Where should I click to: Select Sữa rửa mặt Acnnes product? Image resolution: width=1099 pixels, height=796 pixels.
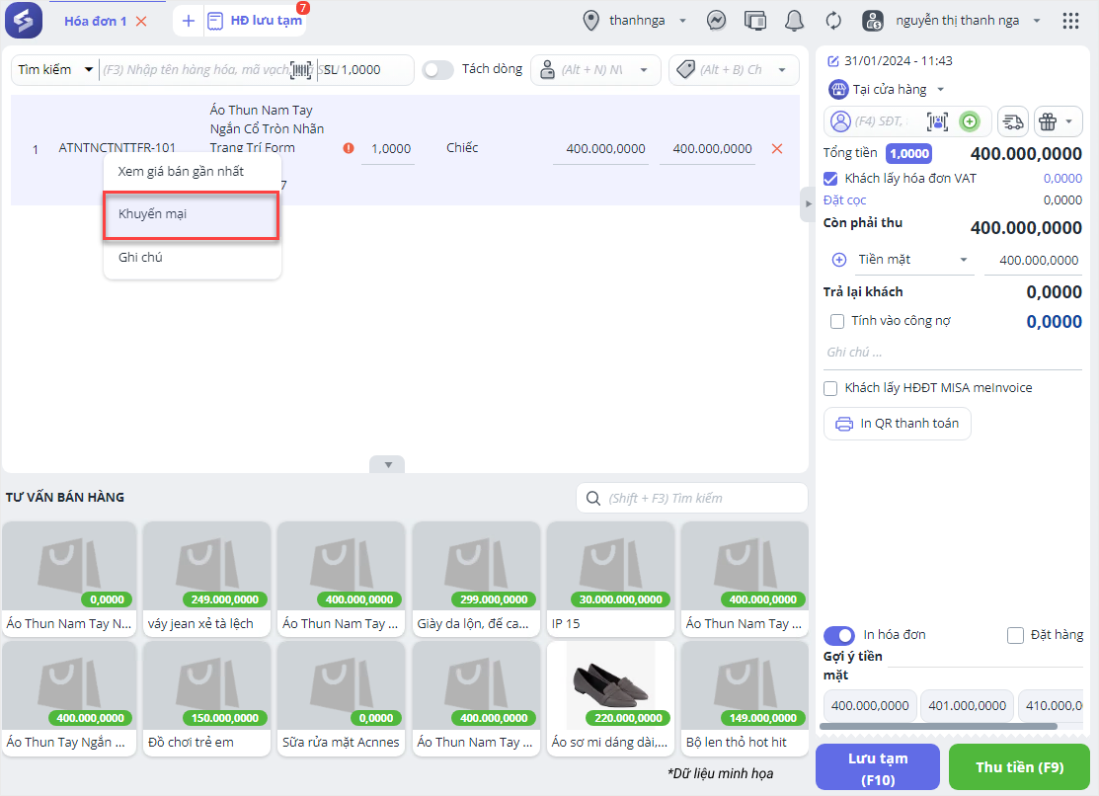click(341, 698)
